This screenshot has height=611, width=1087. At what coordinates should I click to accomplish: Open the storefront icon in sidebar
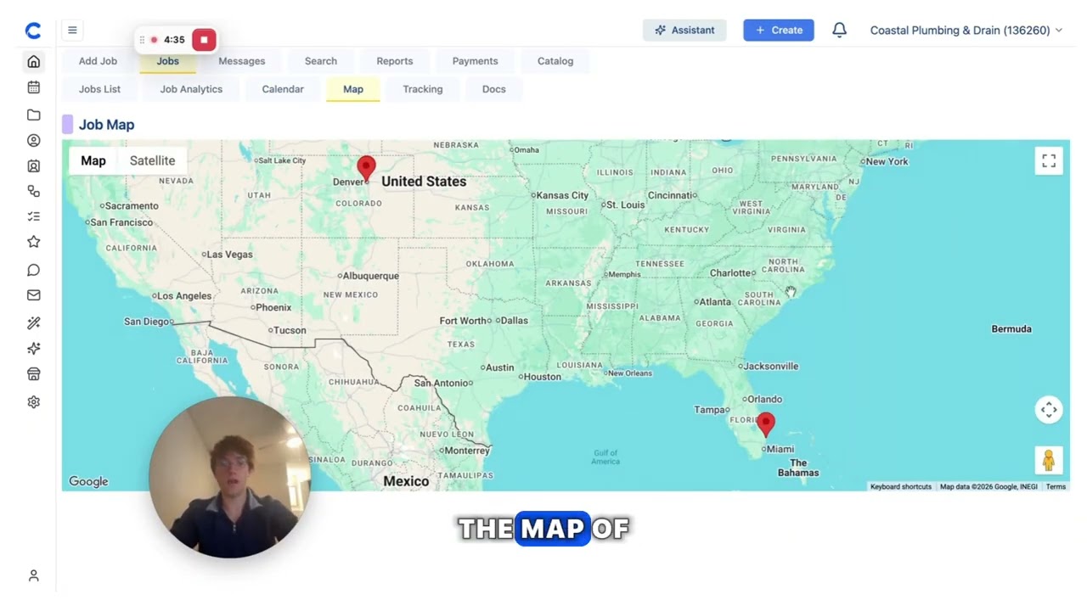tap(33, 374)
